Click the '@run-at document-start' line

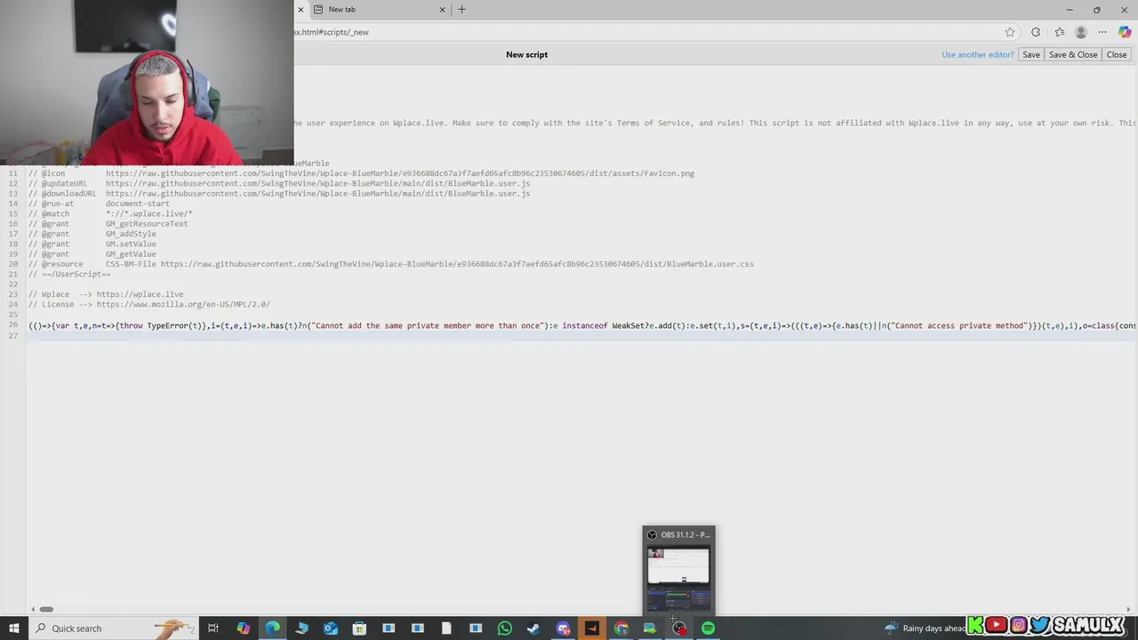point(99,204)
